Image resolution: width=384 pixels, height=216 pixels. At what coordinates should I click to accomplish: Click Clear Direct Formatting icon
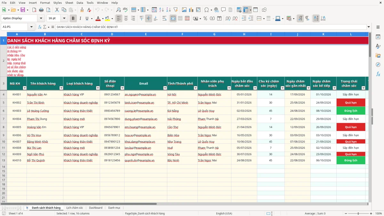point(89,10)
